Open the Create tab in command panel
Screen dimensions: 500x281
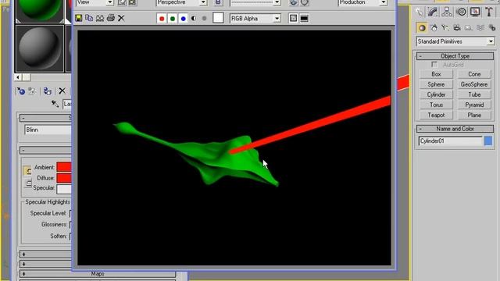coord(420,12)
